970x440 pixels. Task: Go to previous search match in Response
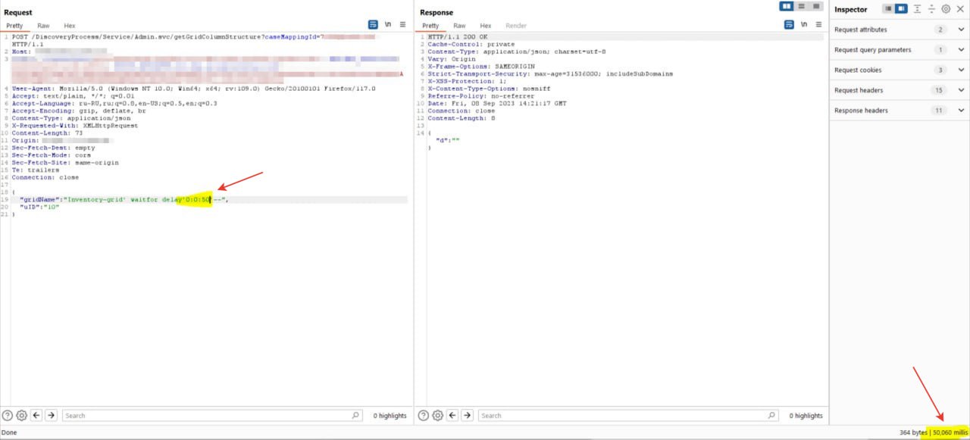[452, 415]
